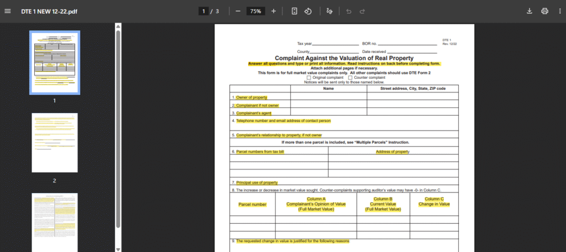Click the 'Complainant's agent' label
Viewport: 566px width, 252px height.
click(253, 113)
